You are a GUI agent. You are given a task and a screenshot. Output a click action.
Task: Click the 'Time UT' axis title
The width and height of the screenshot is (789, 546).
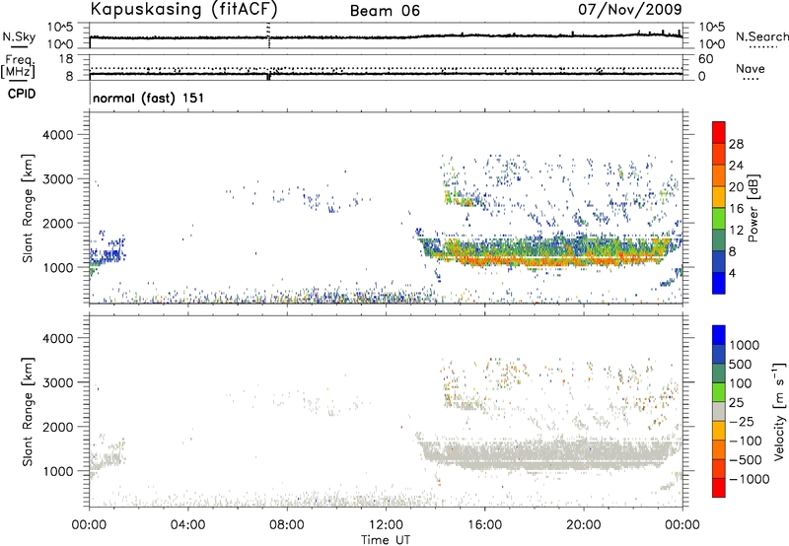[386, 540]
